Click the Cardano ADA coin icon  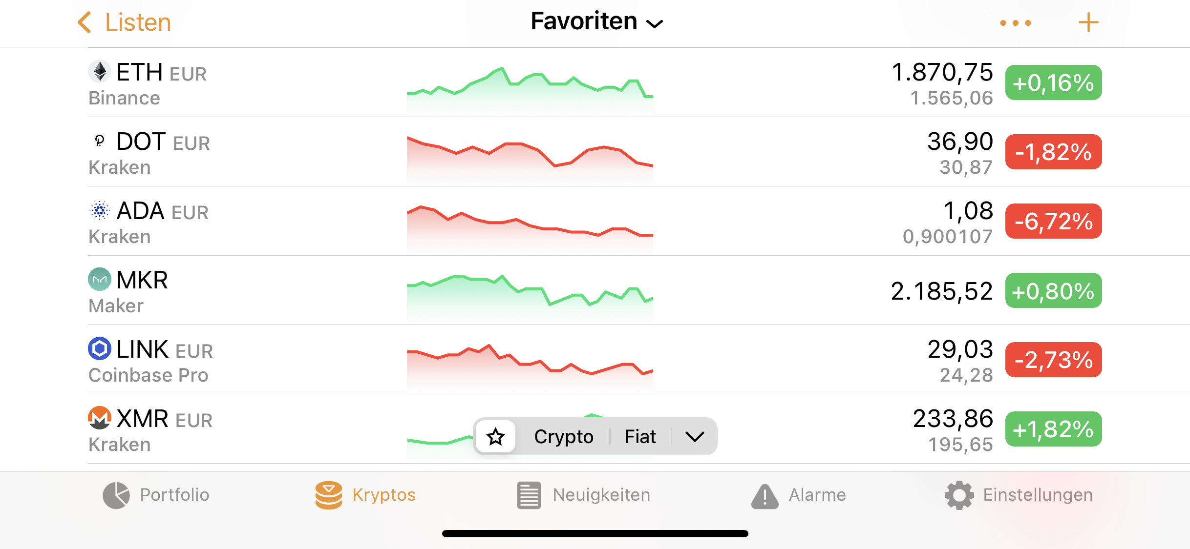pyautogui.click(x=100, y=210)
